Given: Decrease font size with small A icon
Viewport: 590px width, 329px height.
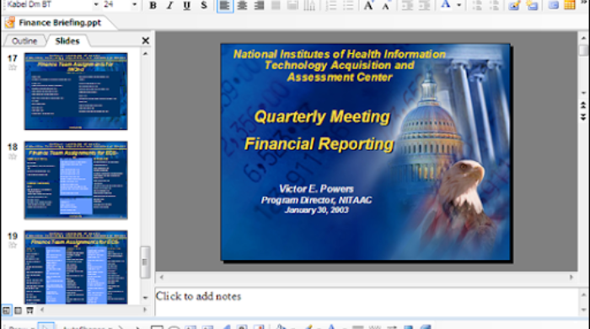Looking at the screenshot, I should 386,5.
